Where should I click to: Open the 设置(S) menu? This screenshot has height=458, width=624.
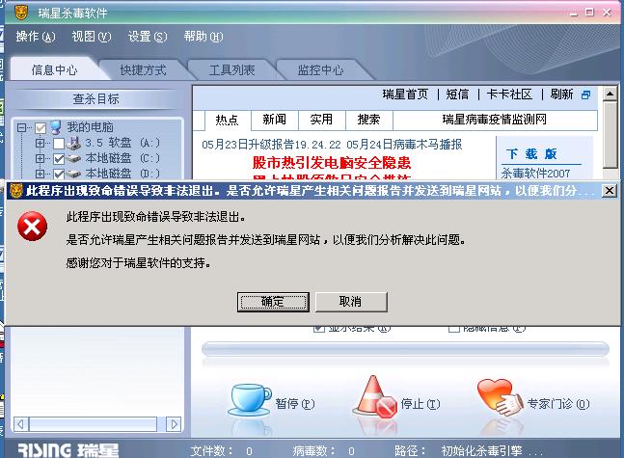tap(148, 37)
